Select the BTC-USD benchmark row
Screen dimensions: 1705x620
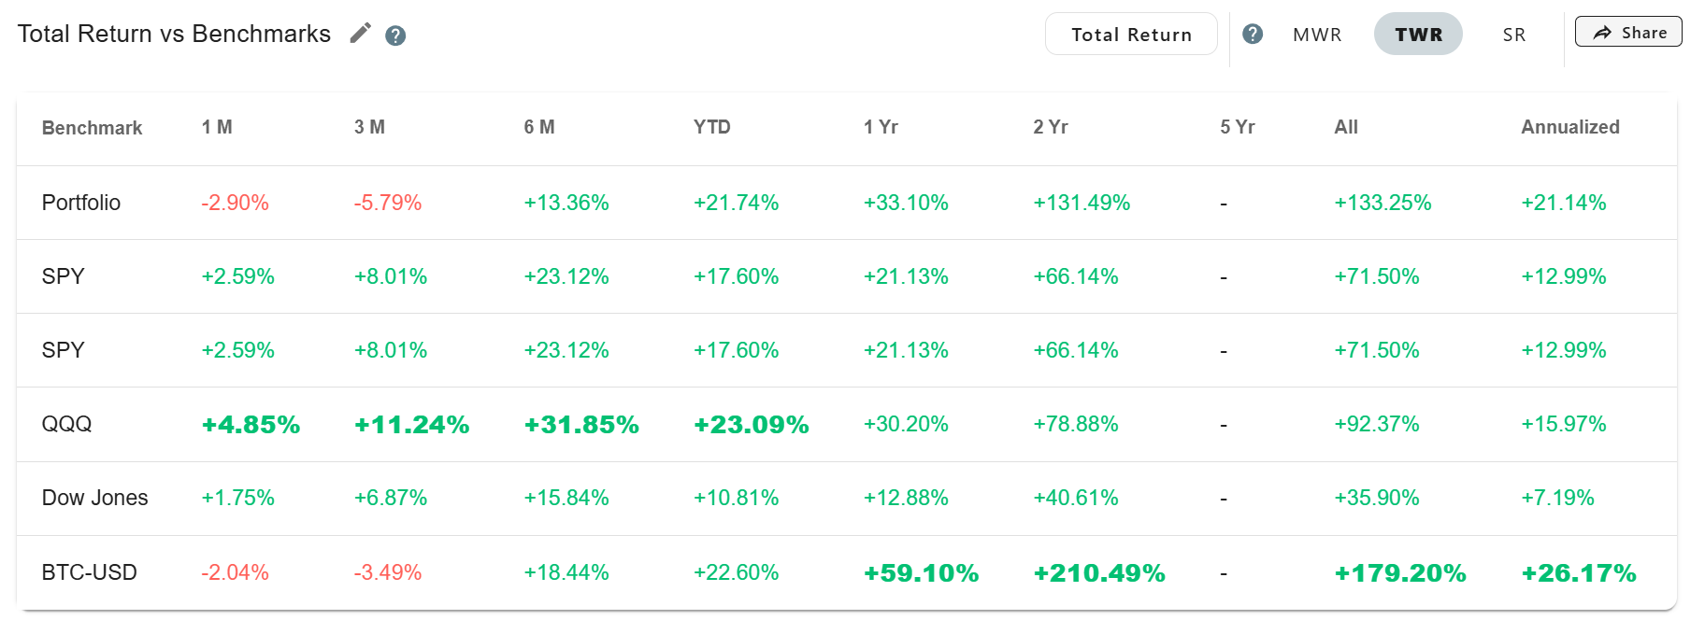[x=89, y=572]
